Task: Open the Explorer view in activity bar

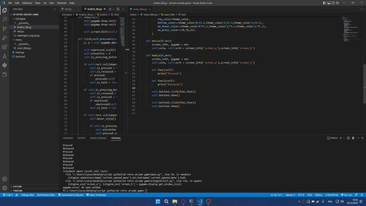Action: 5,10
